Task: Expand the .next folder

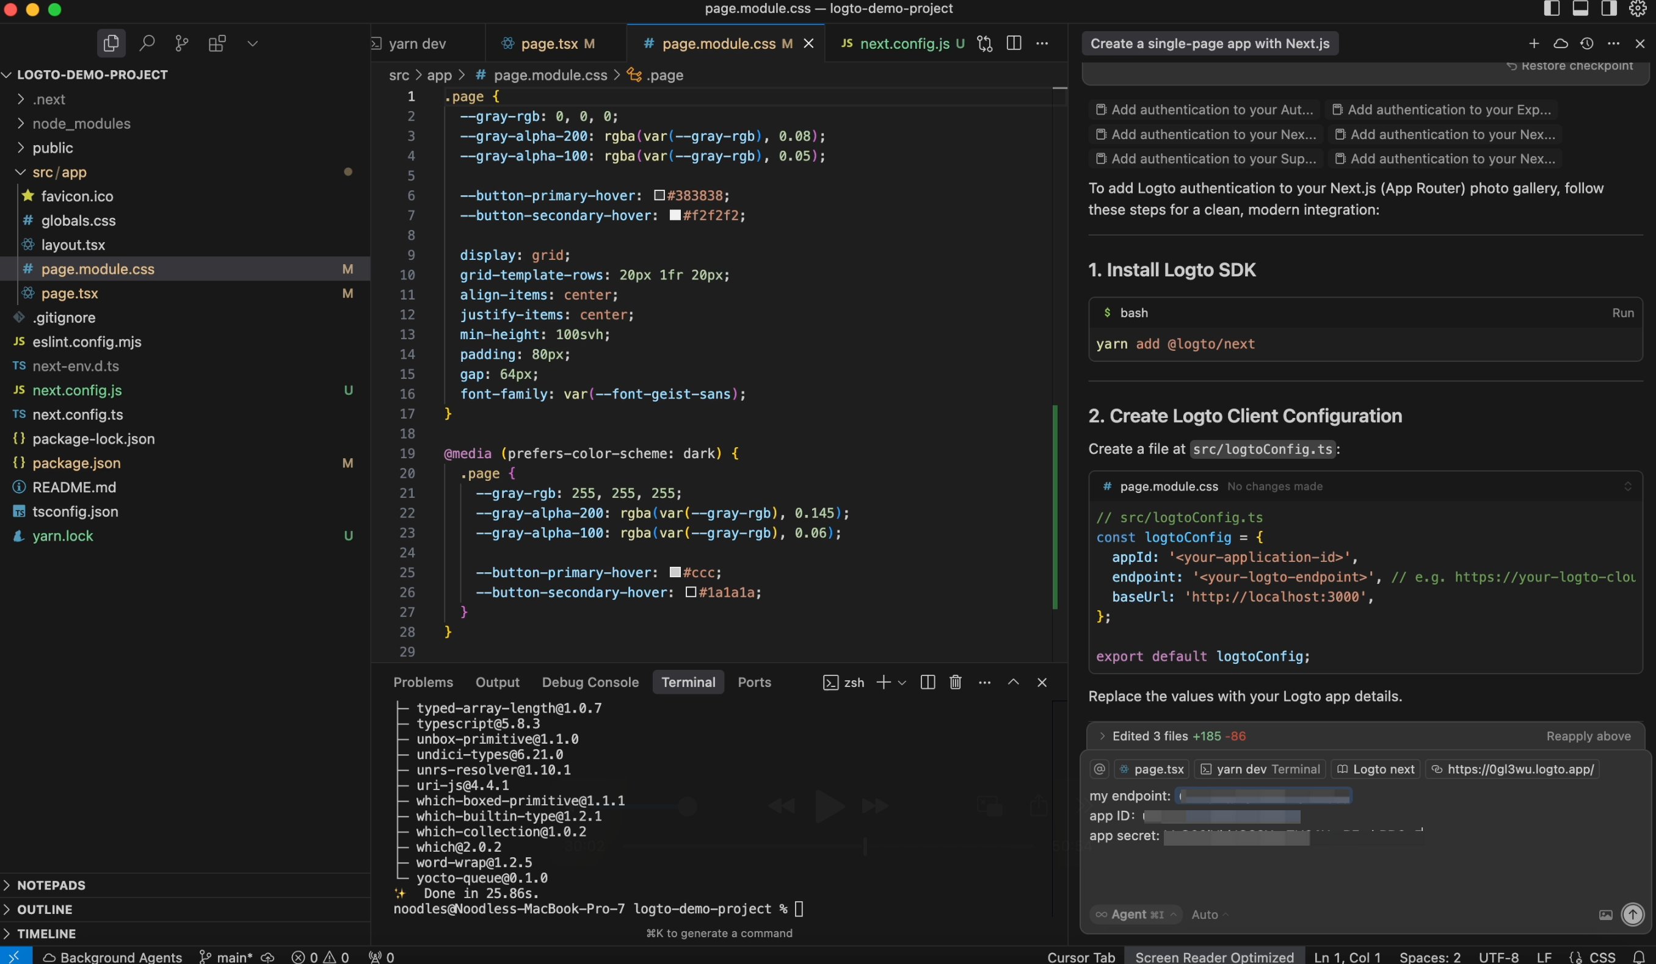Action: [x=49, y=99]
